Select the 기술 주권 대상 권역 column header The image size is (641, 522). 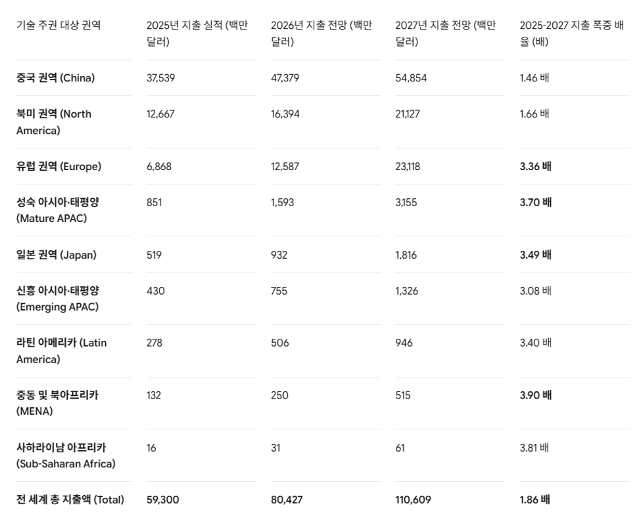[x=59, y=26]
